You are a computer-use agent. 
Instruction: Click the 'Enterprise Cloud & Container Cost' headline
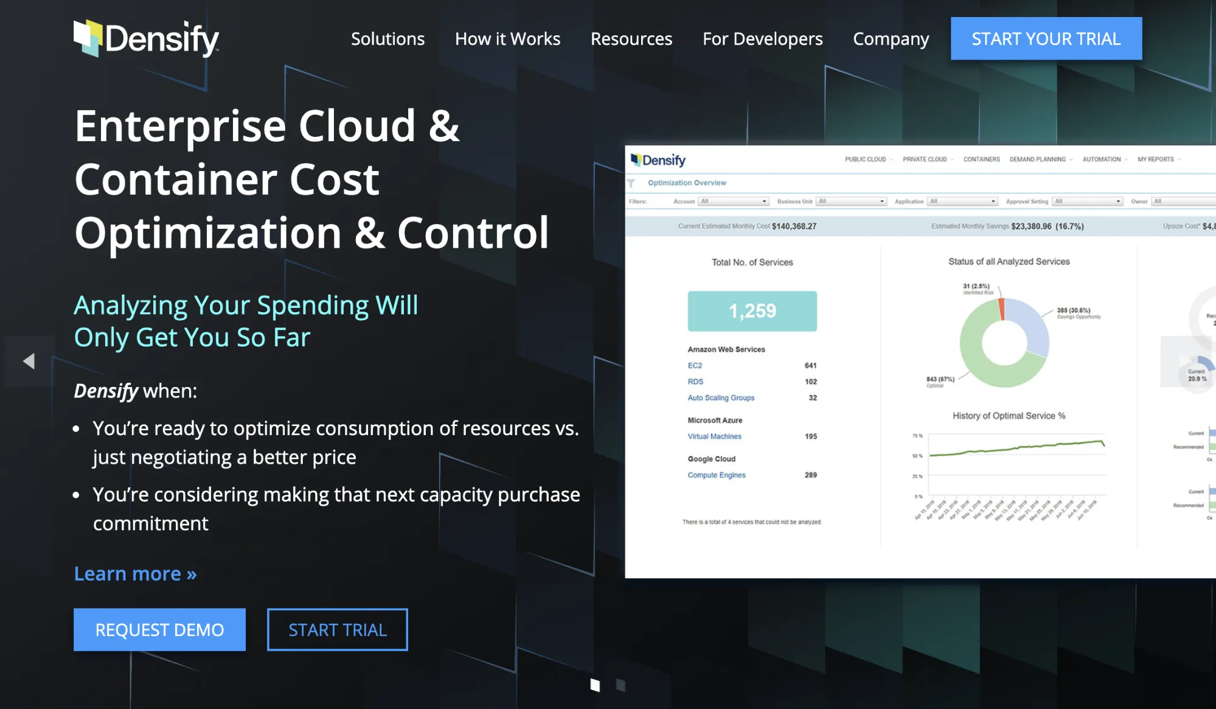tap(311, 180)
